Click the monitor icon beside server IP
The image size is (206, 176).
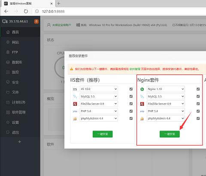5,21
